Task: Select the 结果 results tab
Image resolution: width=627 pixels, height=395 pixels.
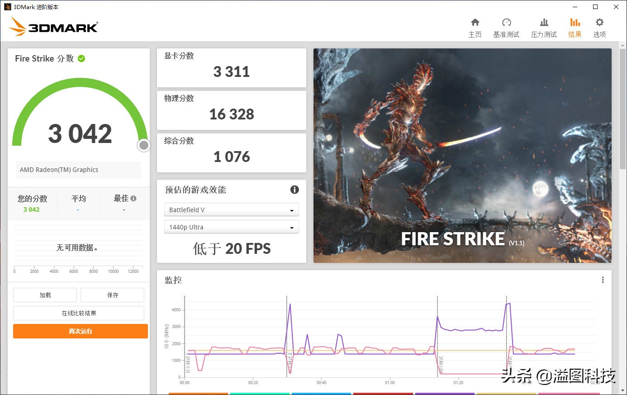Action: (x=575, y=28)
